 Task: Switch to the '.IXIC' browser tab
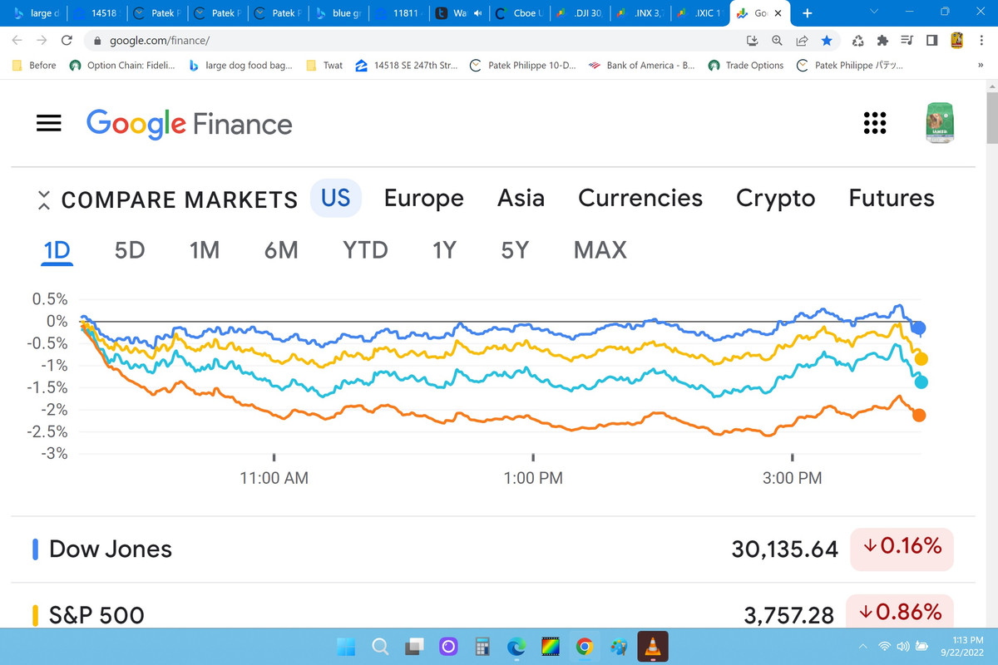pyautogui.click(x=699, y=13)
